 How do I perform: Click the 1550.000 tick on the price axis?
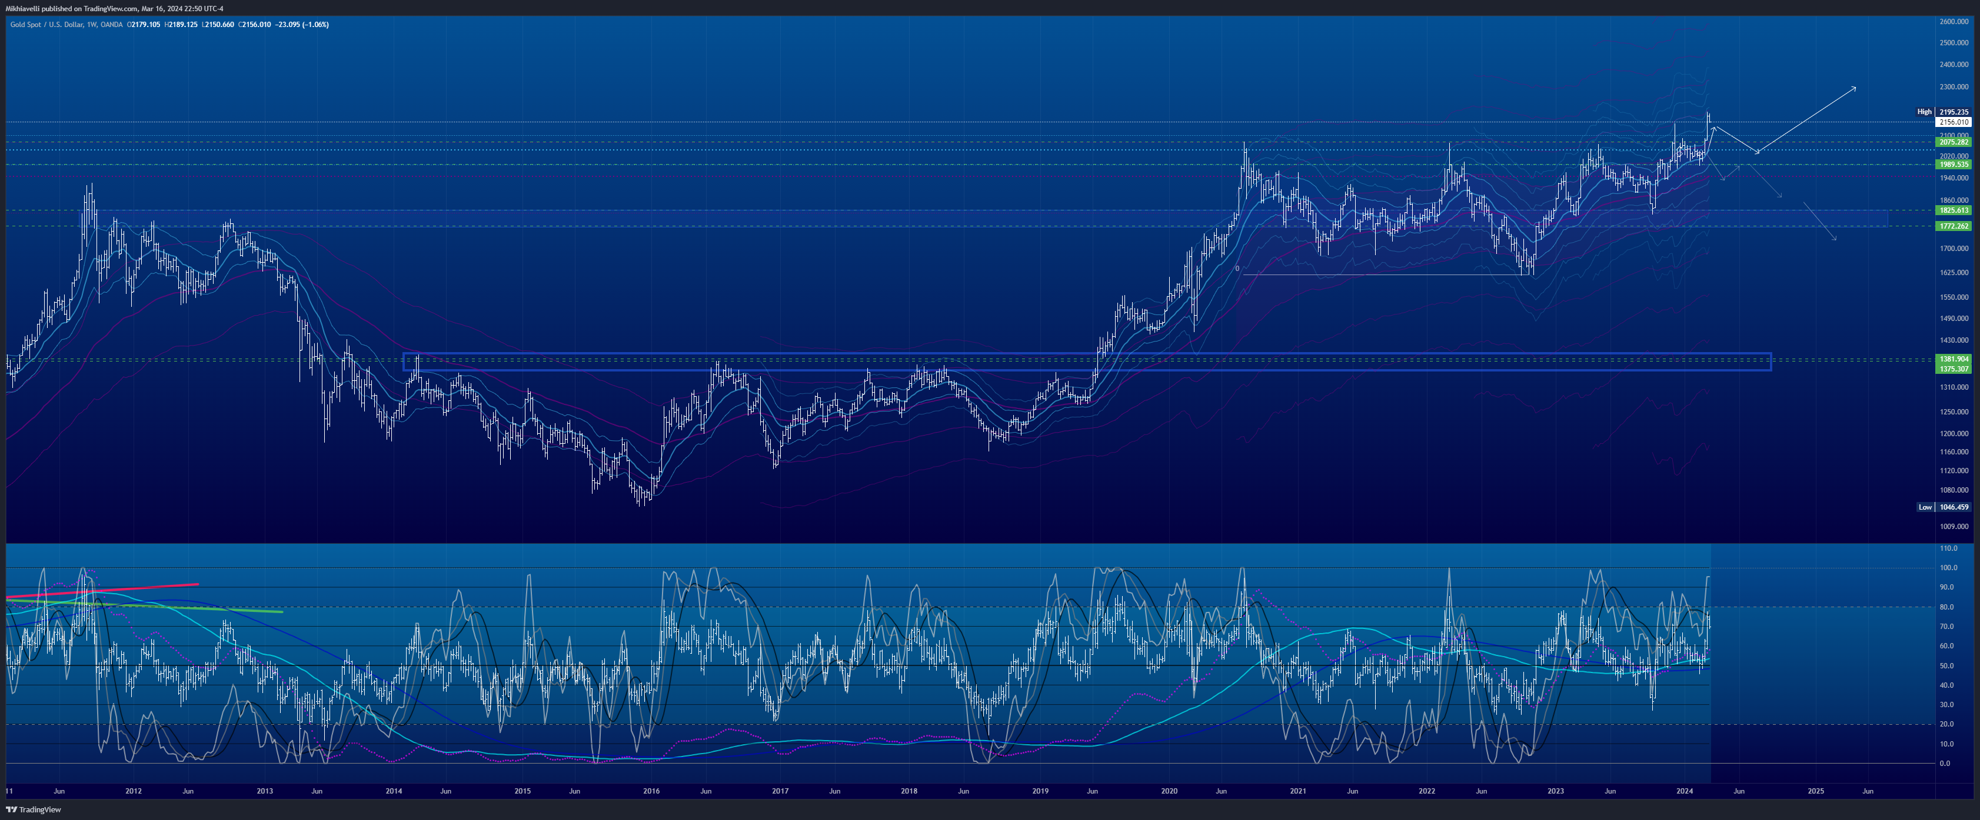pos(1954,297)
